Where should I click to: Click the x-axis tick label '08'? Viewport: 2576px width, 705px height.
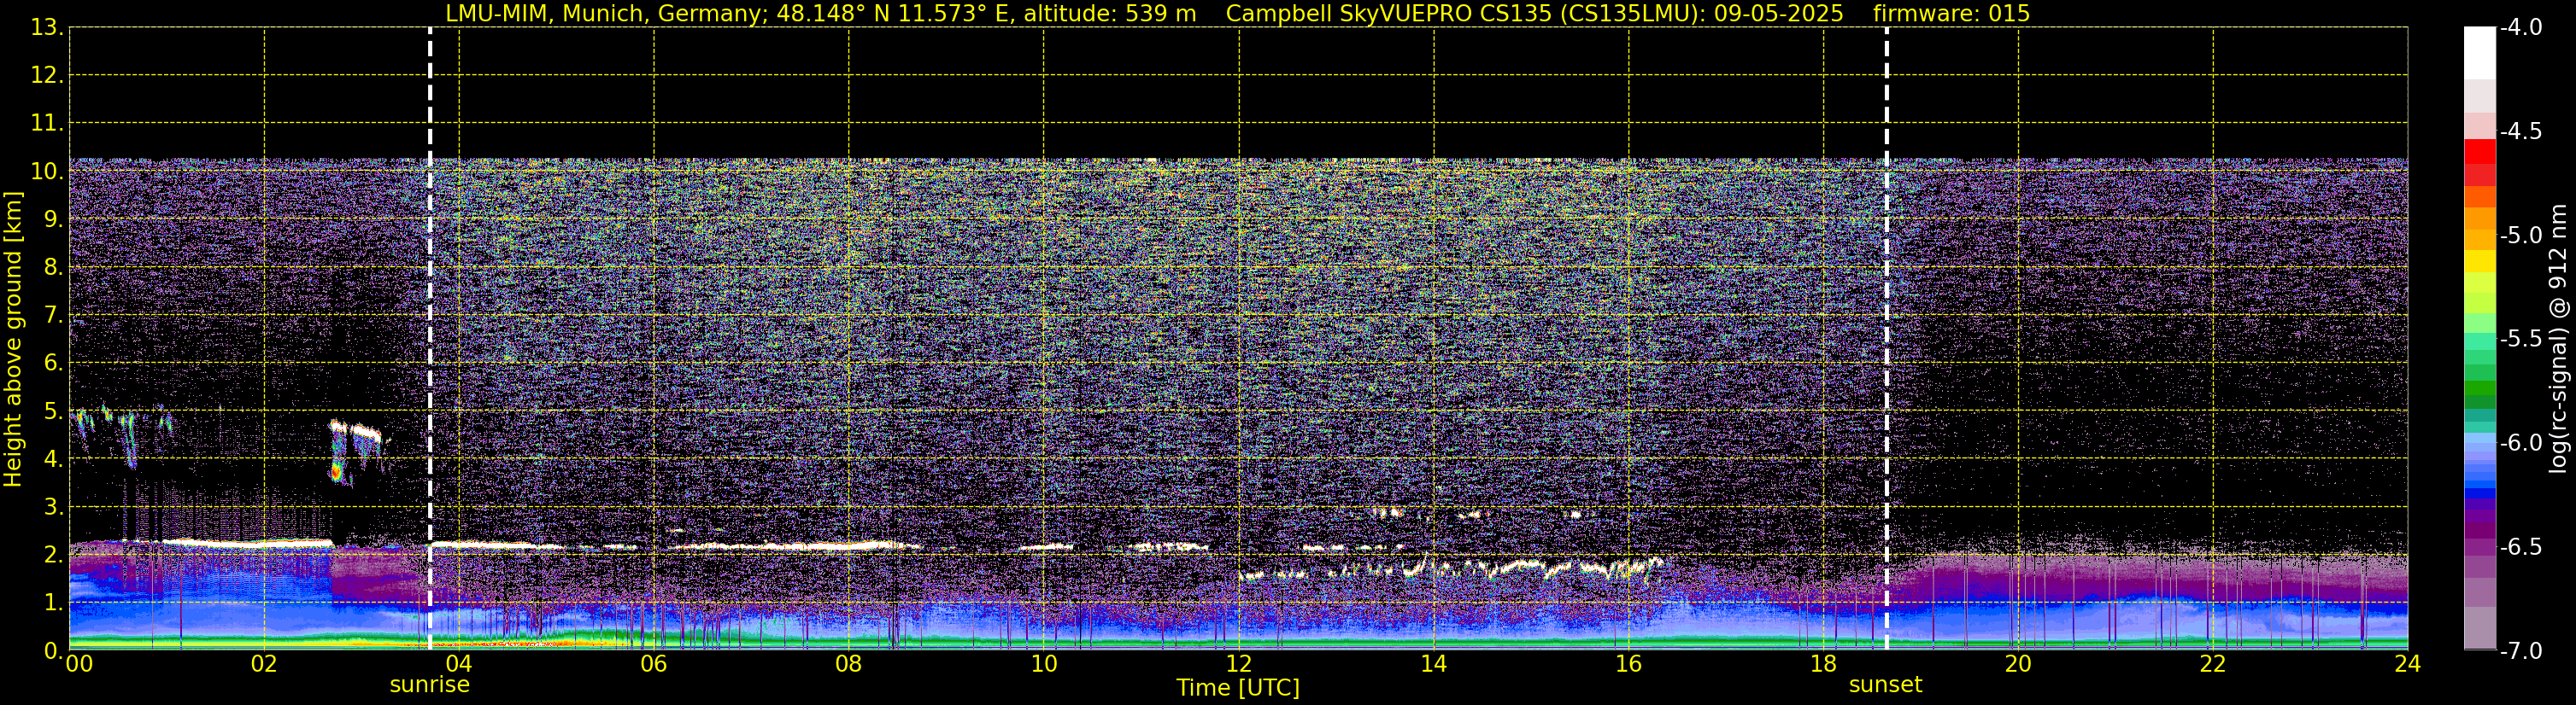pos(848,664)
